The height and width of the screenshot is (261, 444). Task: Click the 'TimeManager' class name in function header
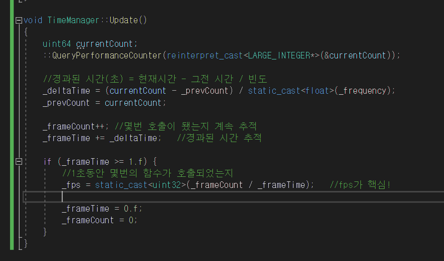[73, 20]
